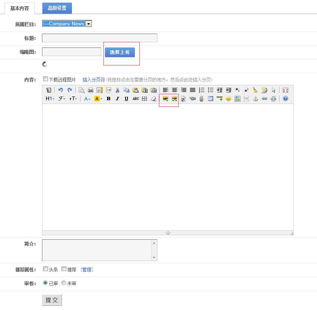Click the copy icon in toolbar

[127, 90]
